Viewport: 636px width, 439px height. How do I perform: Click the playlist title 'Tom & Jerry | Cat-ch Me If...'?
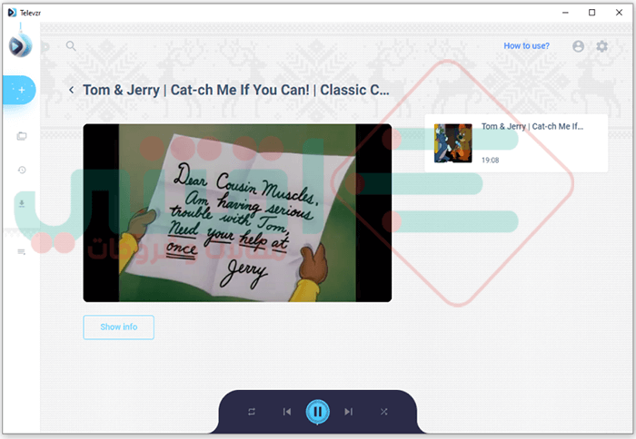(x=532, y=126)
